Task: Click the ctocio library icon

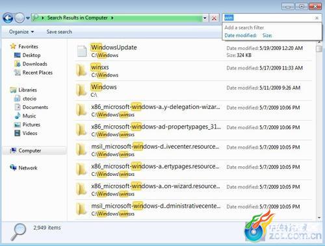Action: [18, 99]
